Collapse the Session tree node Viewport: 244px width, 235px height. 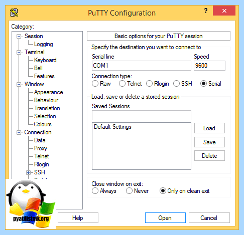point(19,36)
